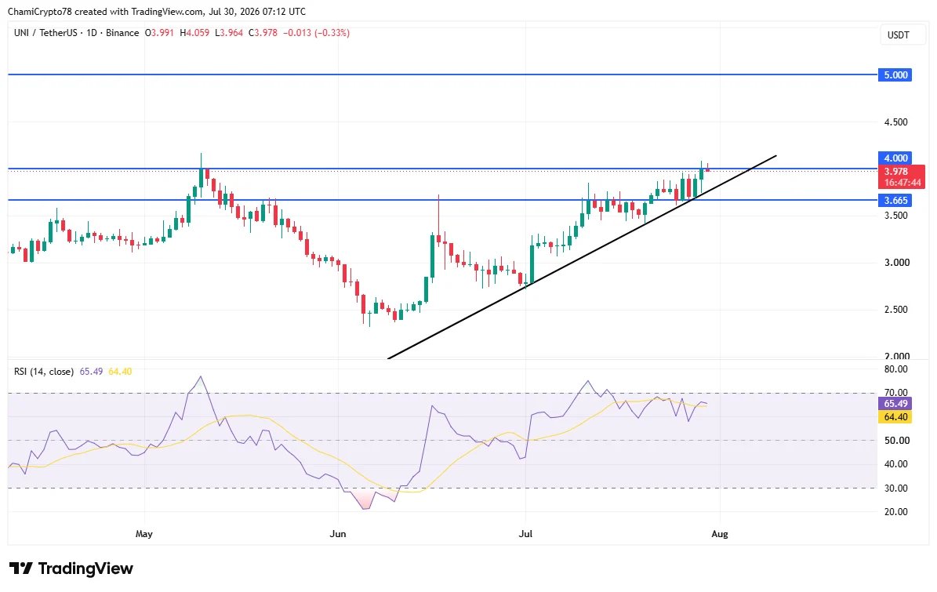The width and height of the screenshot is (937, 592).
Task: Select the yellow RSI MA 64.40 label
Action: [895, 417]
